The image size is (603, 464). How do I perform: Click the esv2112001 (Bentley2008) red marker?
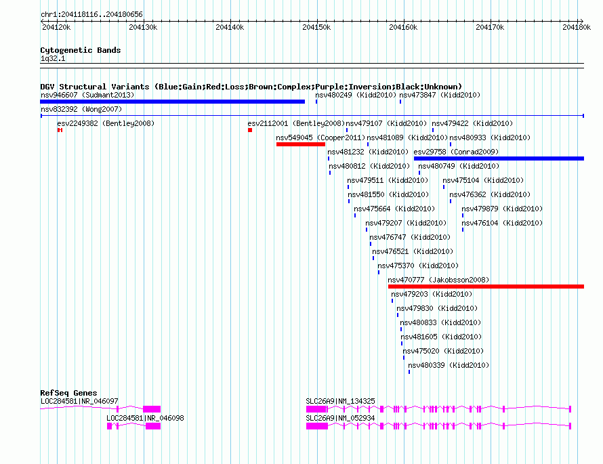click(x=250, y=130)
